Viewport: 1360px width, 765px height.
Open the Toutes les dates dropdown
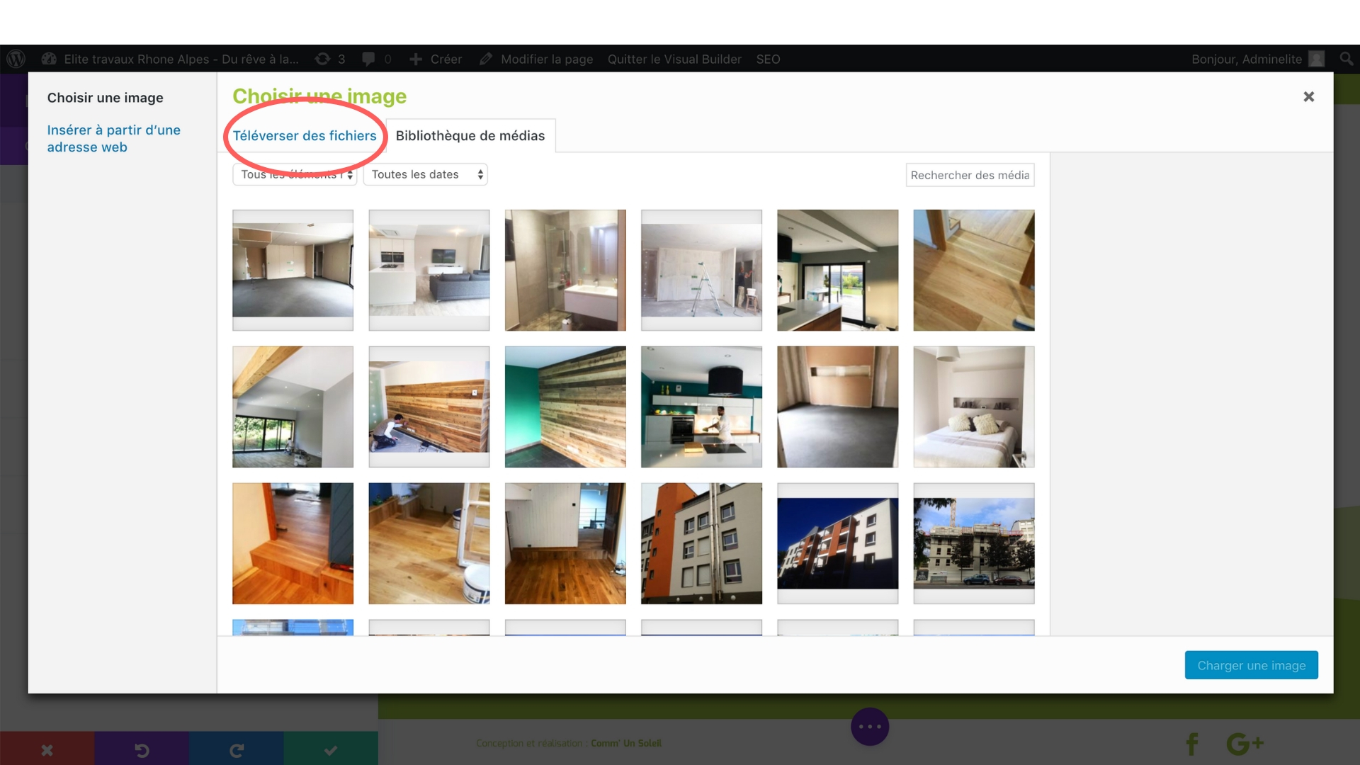[x=425, y=174]
